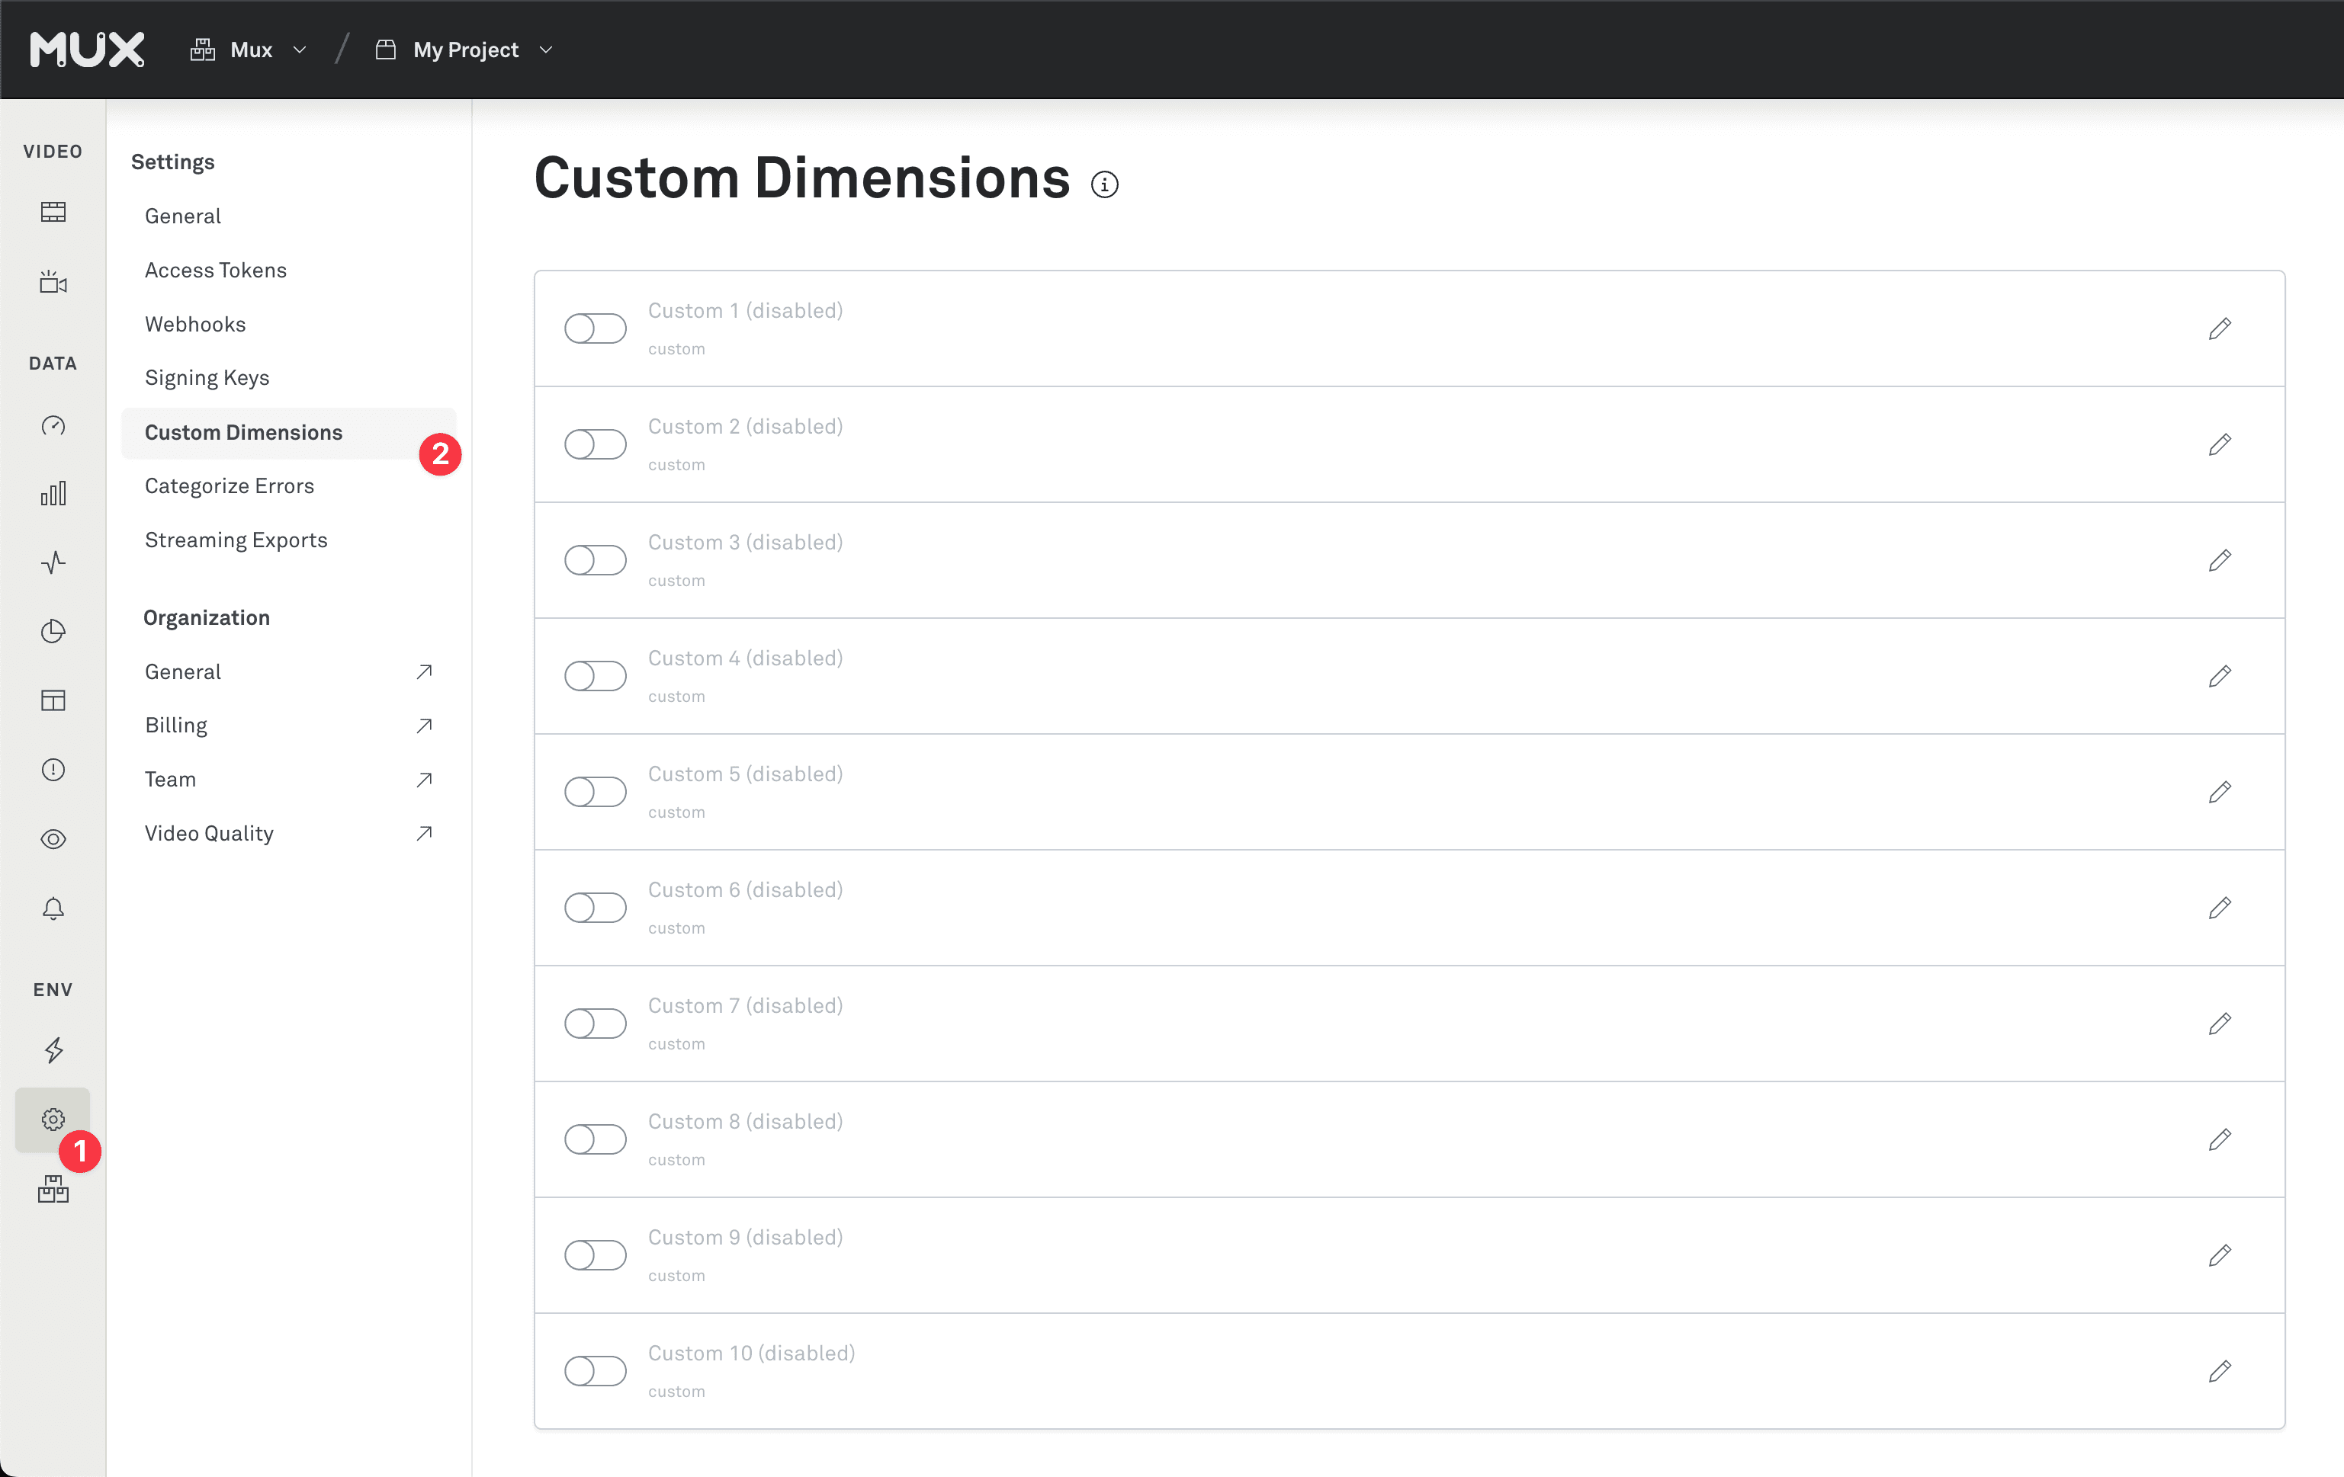Image resolution: width=2344 pixels, height=1477 pixels.
Task: Open the Data overview gauge icon
Action: 53,425
